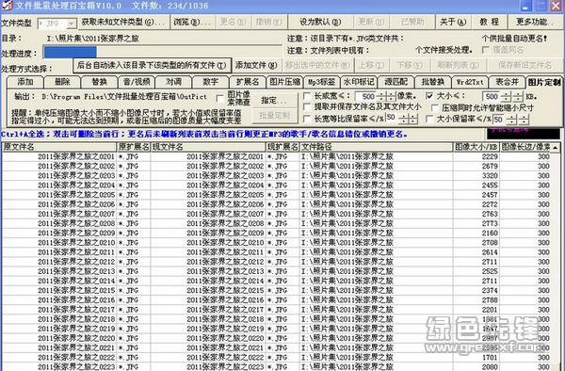Screen dimensions: 565x371
Task: Uncheck the 大小≤ checkbox
Action: (x=429, y=96)
